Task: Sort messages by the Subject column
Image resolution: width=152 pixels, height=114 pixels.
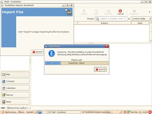Action: tap(104, 23)
